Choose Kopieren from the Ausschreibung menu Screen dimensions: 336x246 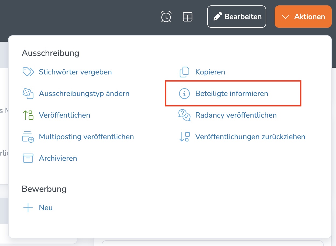210,72
